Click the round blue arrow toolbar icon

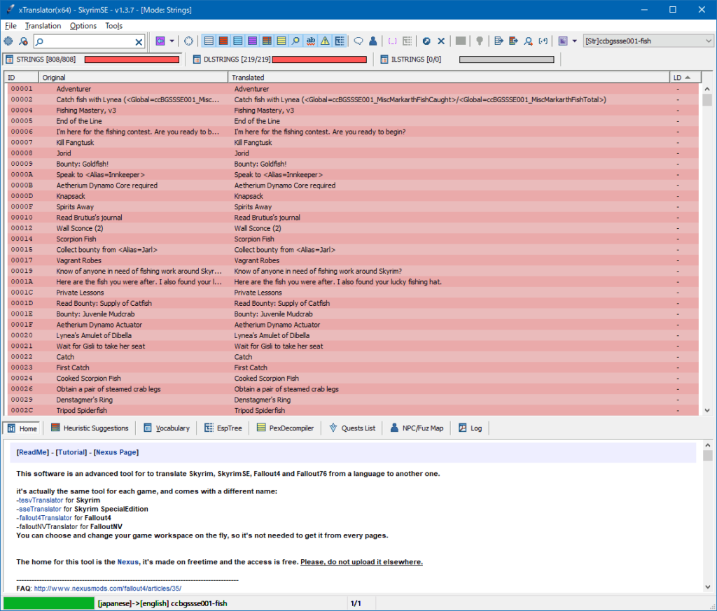(426, 41)
